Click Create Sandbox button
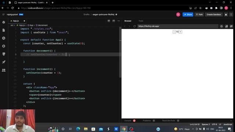This screenshot has height=132, width=235. (214, 15)
